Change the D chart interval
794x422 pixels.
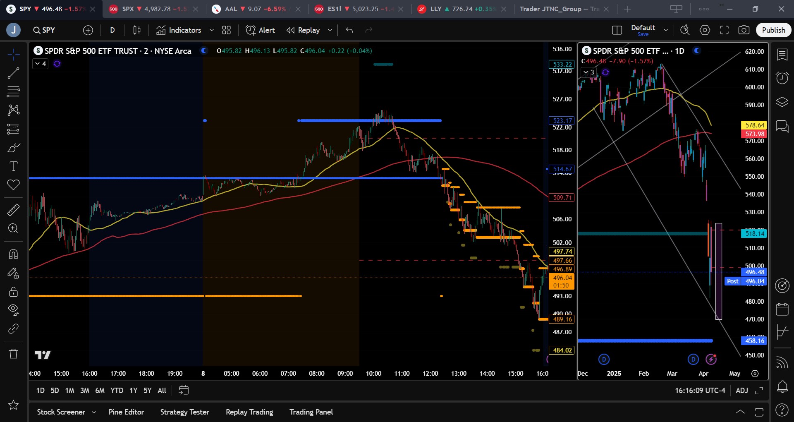[x=112, y=30]
